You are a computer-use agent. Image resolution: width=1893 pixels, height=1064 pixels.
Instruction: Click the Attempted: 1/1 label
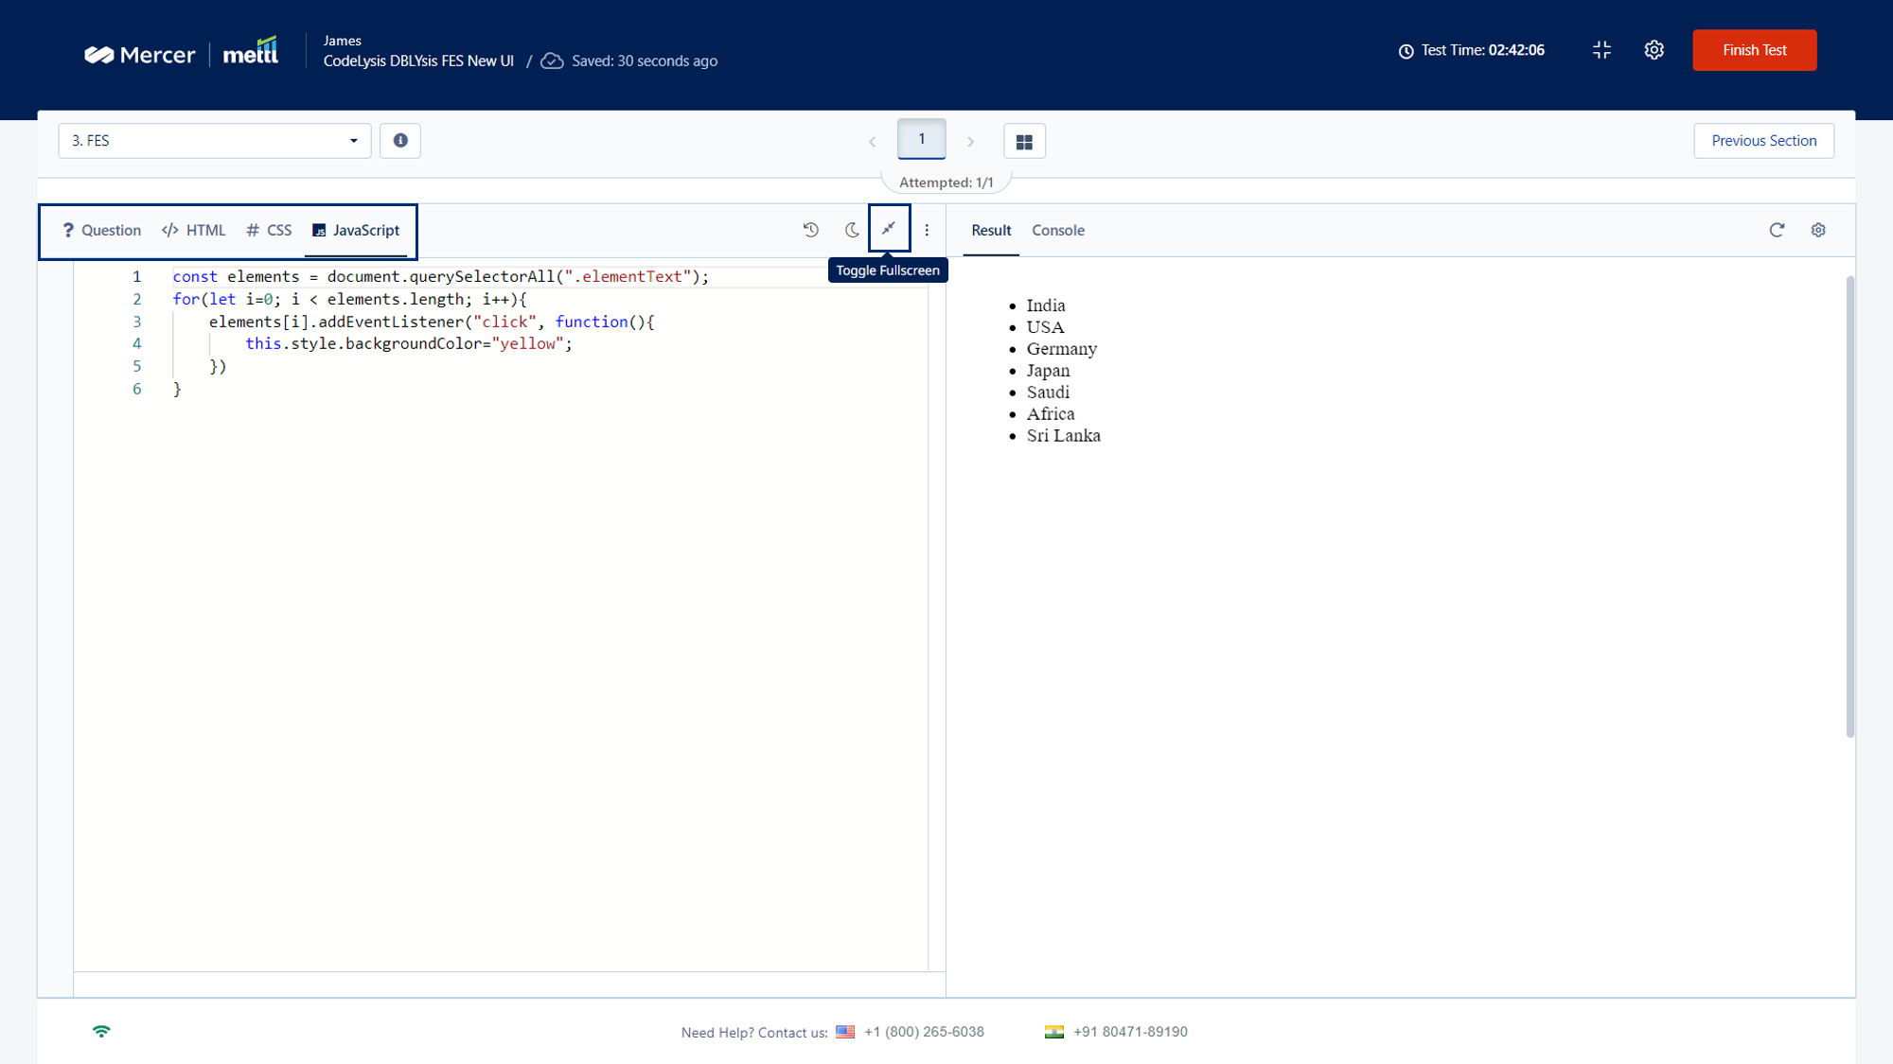coord(946,183)
